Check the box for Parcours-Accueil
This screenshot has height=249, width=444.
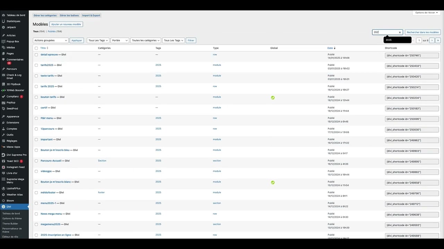click(x=36, y=161)
